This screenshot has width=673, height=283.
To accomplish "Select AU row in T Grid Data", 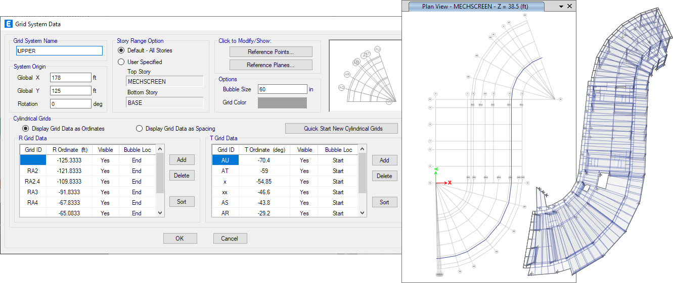I will click(225, 160).
